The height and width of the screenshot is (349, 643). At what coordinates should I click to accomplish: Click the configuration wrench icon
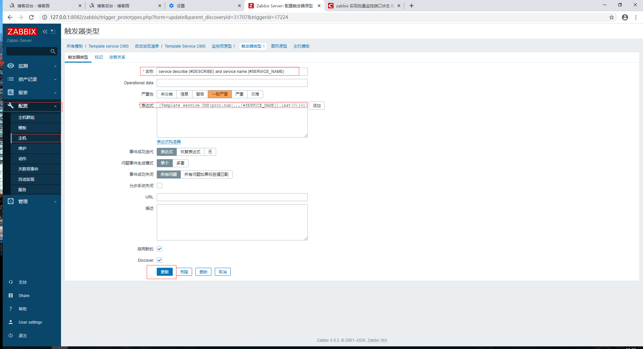click(11, 106)
